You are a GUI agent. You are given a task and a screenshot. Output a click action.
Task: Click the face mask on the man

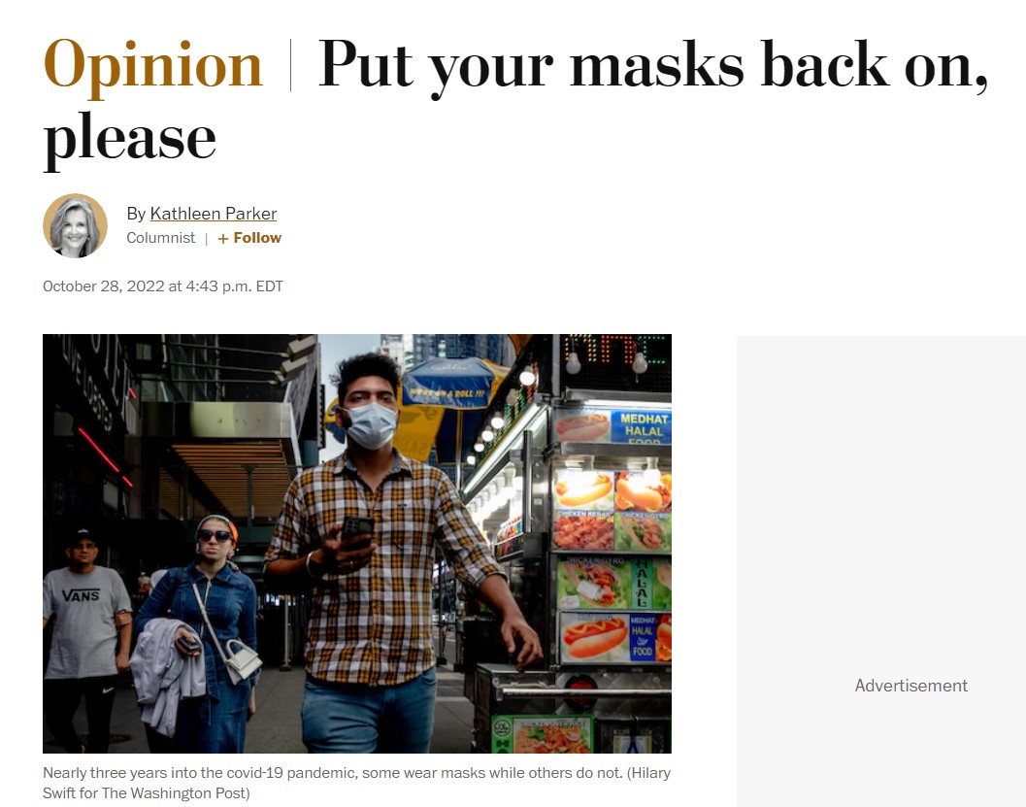pos(371,425)
